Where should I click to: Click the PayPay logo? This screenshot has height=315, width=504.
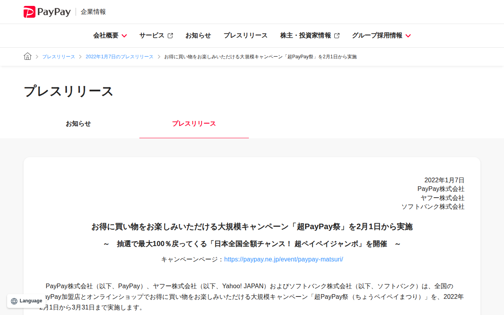click(x=47, y=12)
